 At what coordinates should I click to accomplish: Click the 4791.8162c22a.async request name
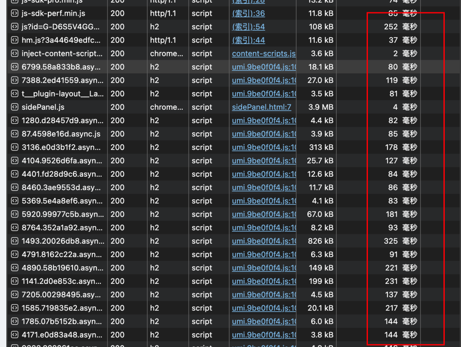pyautogui.click(x=62, y=254)
